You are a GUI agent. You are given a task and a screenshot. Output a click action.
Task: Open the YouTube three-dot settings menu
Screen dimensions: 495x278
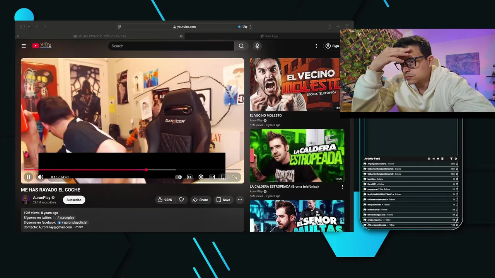pyautogui.click(x=316, y=46)
